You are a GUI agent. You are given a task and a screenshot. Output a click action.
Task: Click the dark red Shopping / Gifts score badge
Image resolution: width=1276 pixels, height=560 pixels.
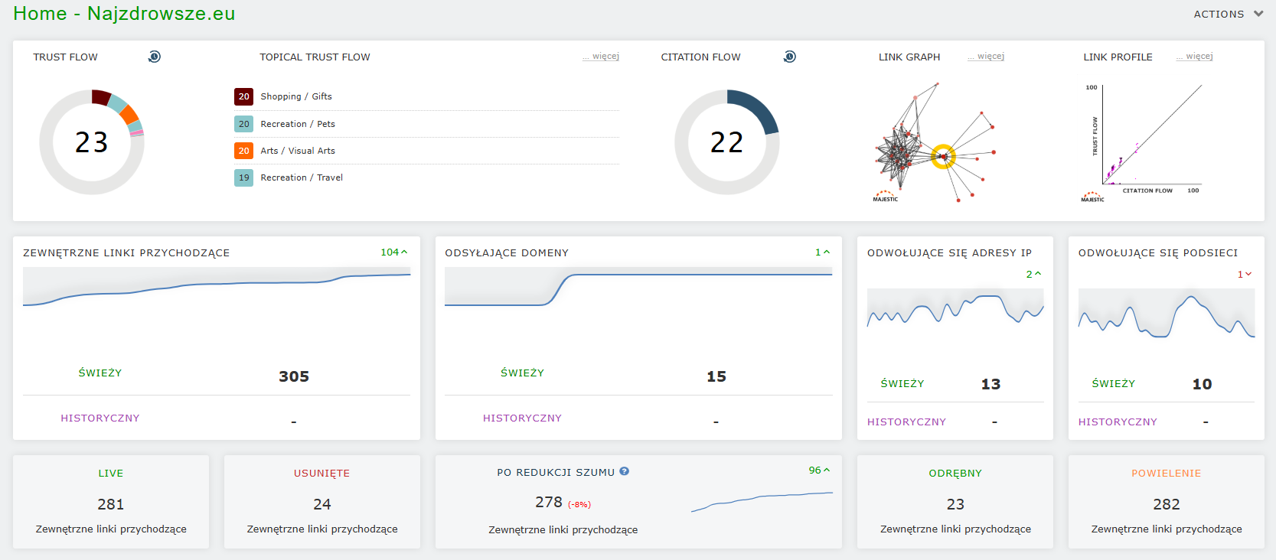coord(243,96)
